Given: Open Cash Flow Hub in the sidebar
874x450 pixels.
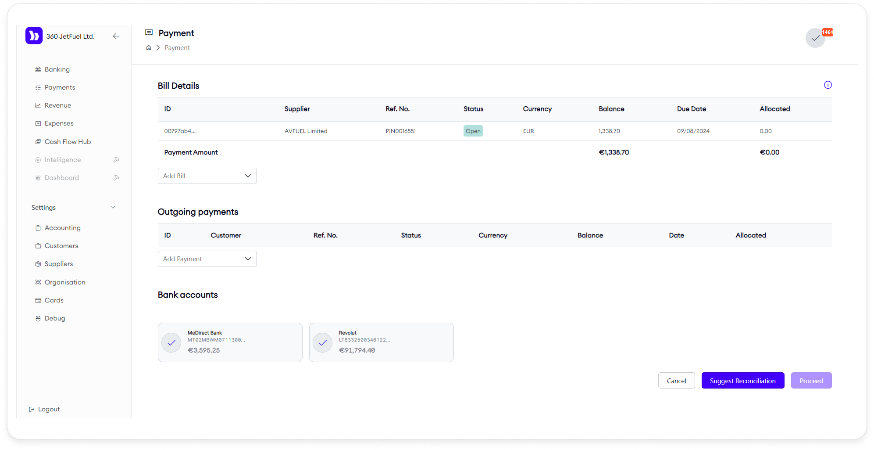Looking at the screenshot, I should 68,142.
